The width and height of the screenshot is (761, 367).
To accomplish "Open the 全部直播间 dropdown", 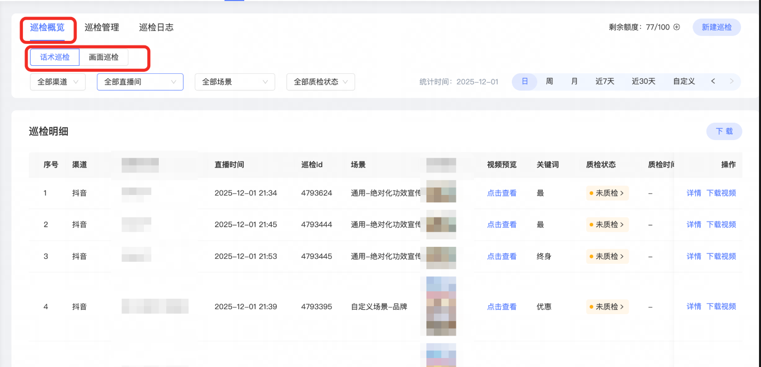I will pos(140,82).
